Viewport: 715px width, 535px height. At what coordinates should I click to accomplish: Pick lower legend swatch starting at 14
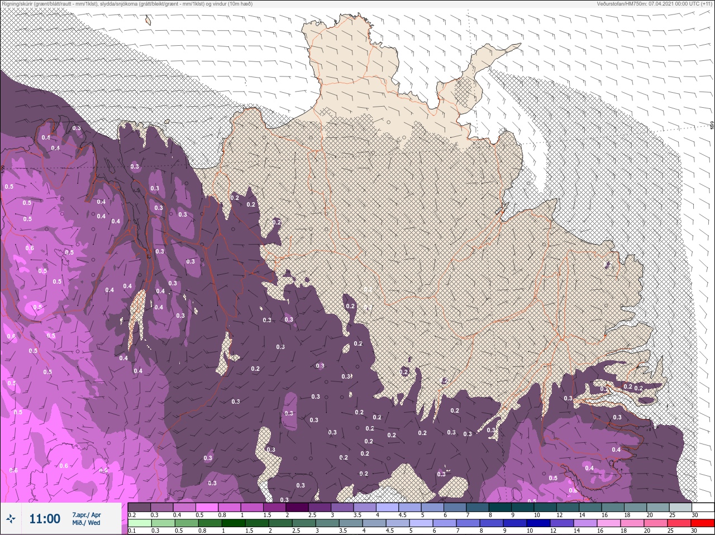pos(585,523)
